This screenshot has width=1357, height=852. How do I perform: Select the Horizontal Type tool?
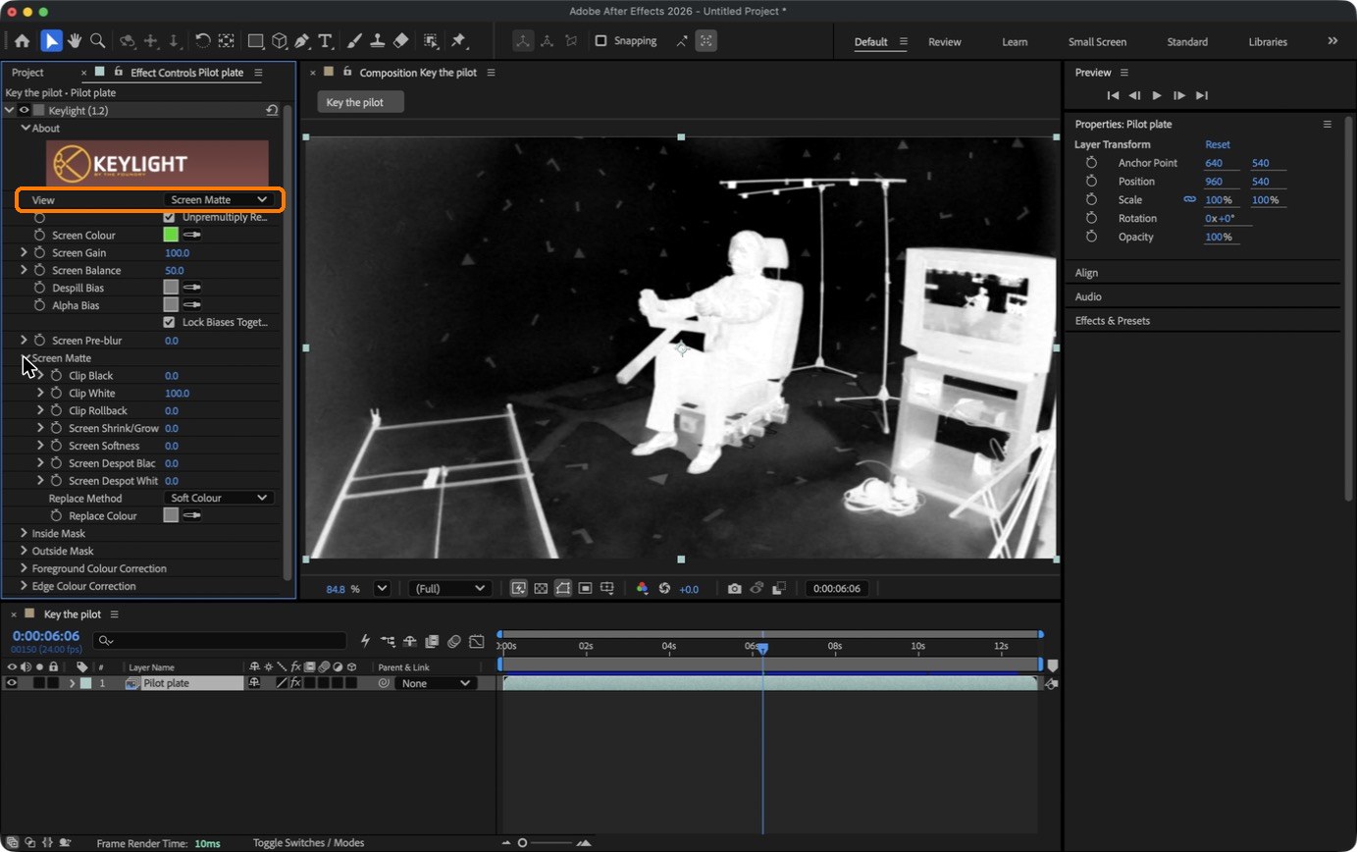325,41
